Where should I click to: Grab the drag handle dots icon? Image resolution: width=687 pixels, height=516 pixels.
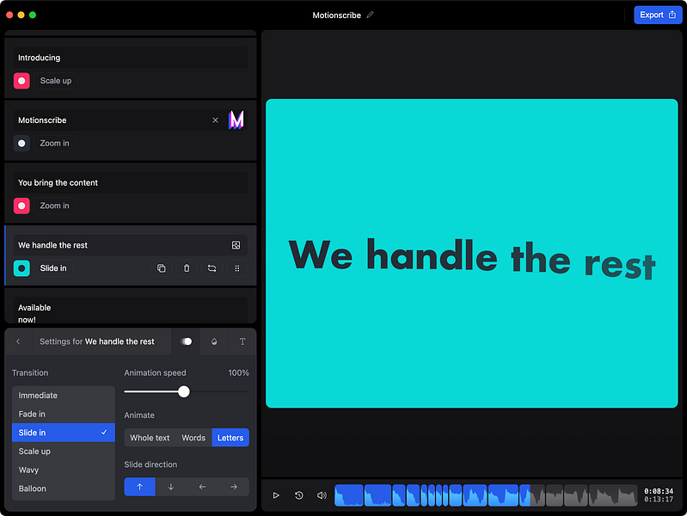[x=237, y=268]
